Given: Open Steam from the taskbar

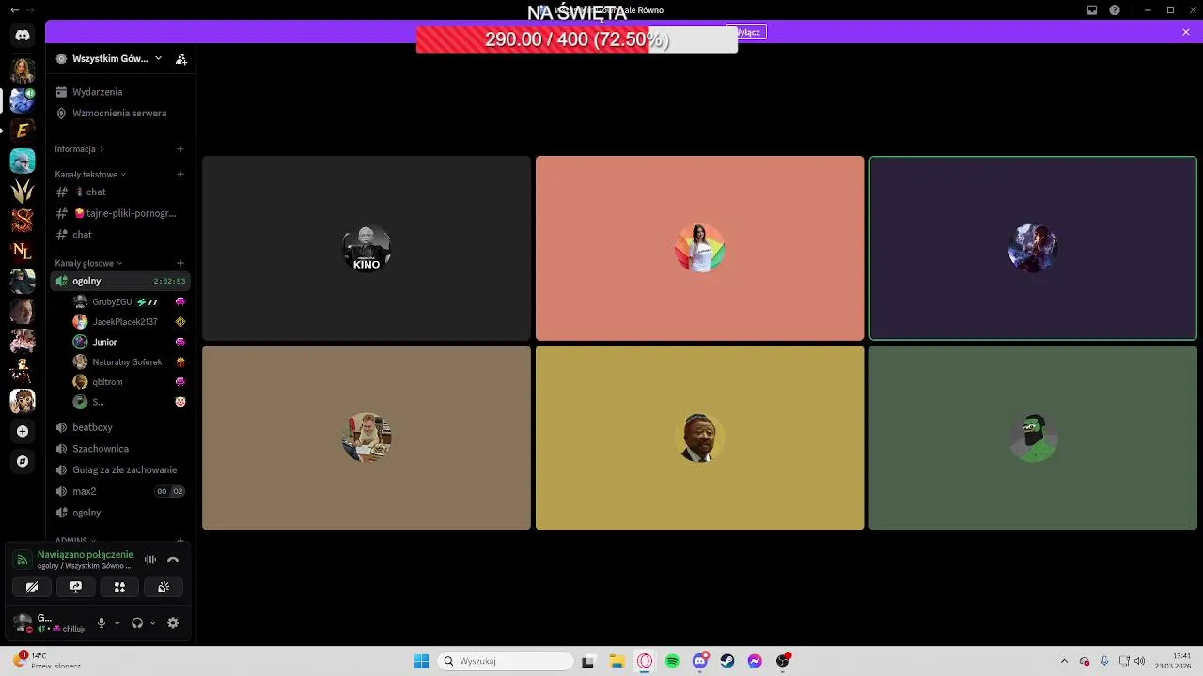Looking at the screenshot, I should (727, 661).
